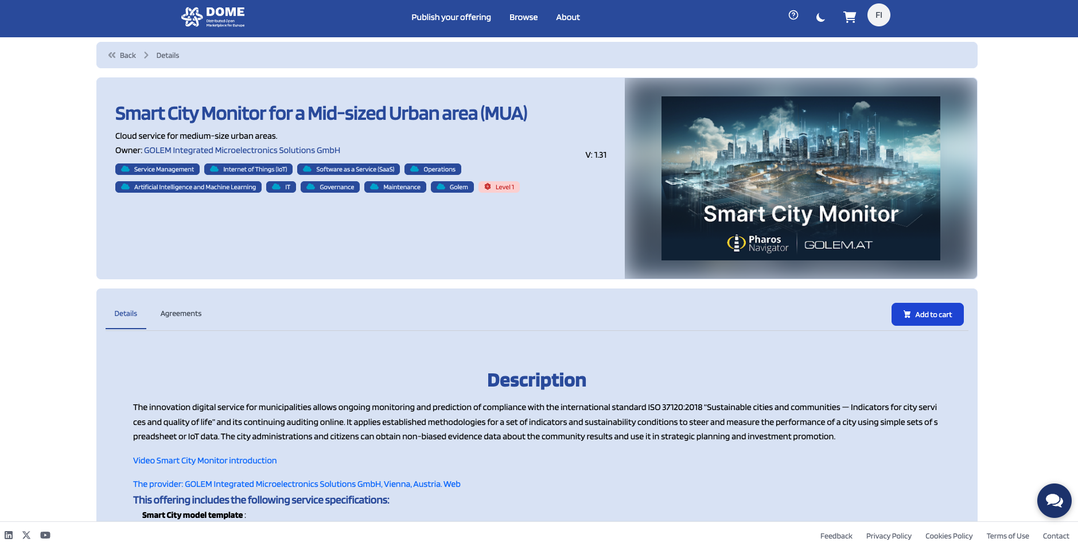The image size is (1078, 546).
Task: Open the X social icon in footer
Action: pyautogui.click(x=26, y=535)
